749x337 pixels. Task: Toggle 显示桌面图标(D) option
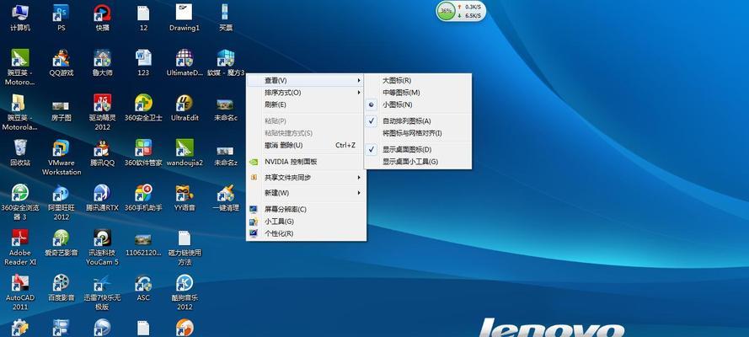pyautogui.click(x=418, y=150)
